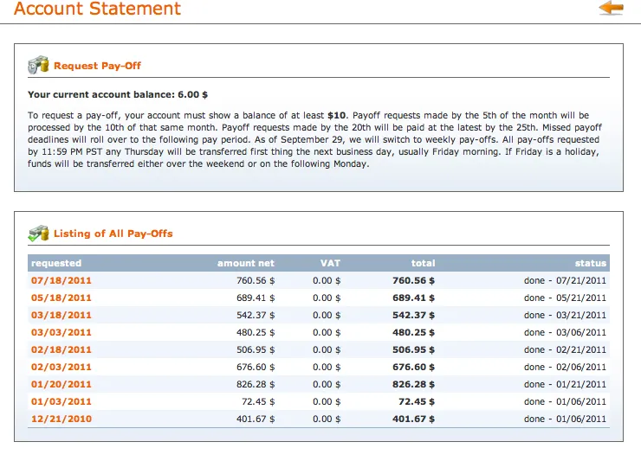This screenshot has height=461, width=641.
Task: Click the net amount 689.41 $
Action: tap(256, 298)
